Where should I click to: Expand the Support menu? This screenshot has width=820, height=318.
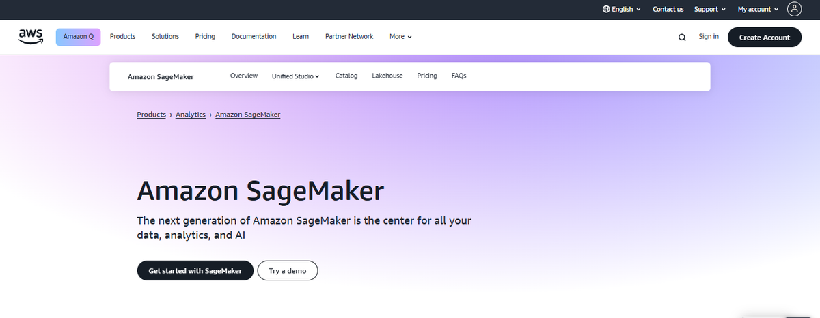pyautogui.click(x=710, y=9)
